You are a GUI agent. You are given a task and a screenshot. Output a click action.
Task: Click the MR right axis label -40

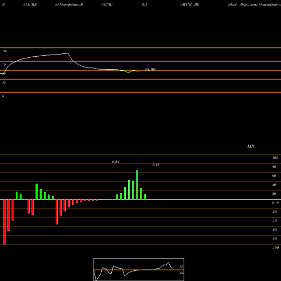pos(274,221)
